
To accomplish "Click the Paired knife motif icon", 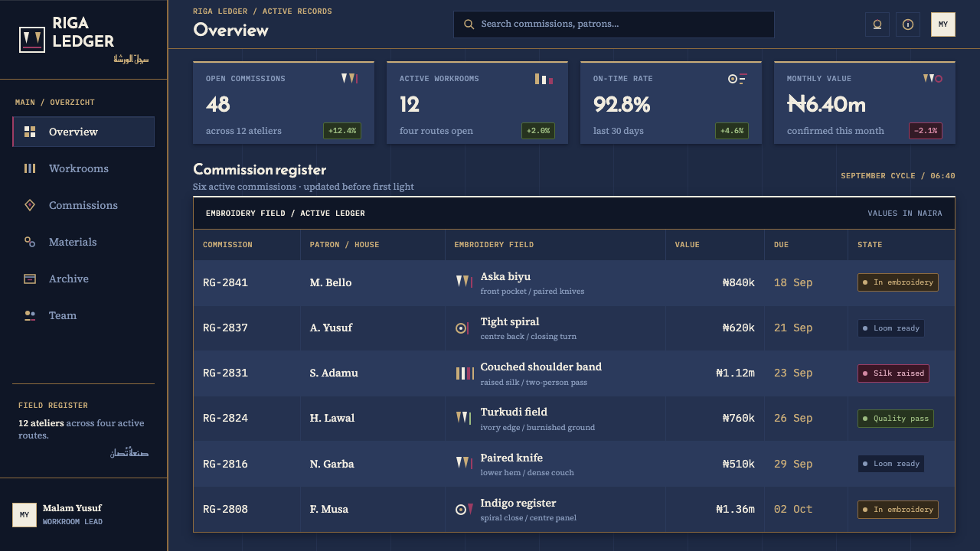I will point(463,464).
